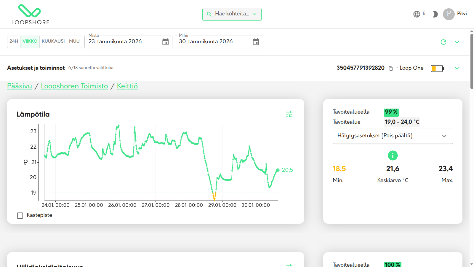Click the 20,5 latest chart value
474x267 pixels.
(287, 170)
